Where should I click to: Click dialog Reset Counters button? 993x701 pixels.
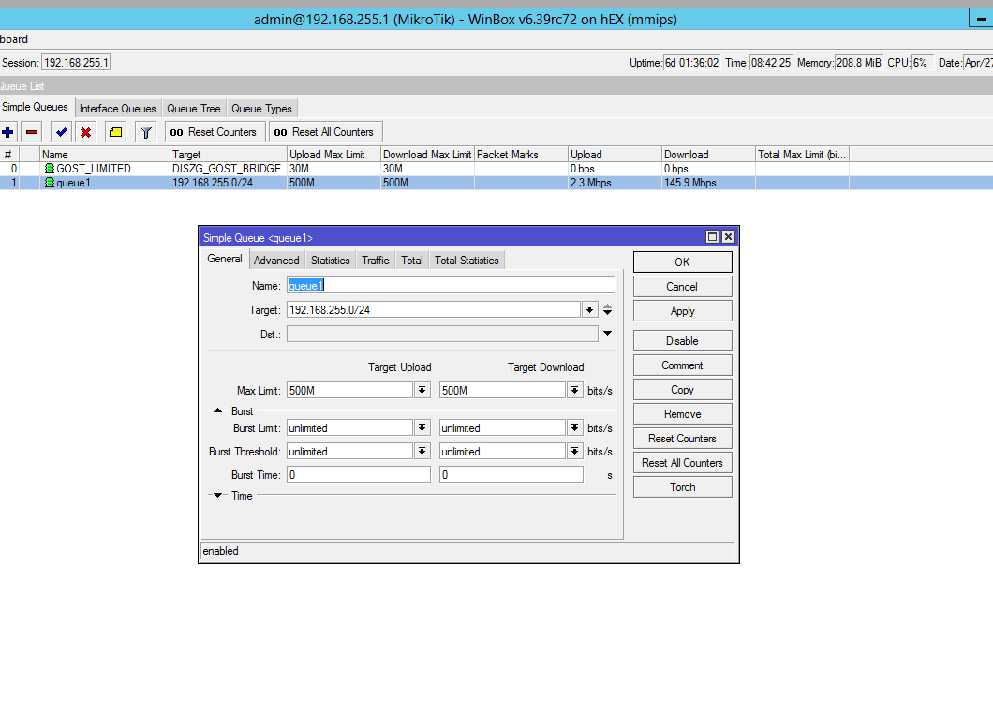click(x=682, y=438)
